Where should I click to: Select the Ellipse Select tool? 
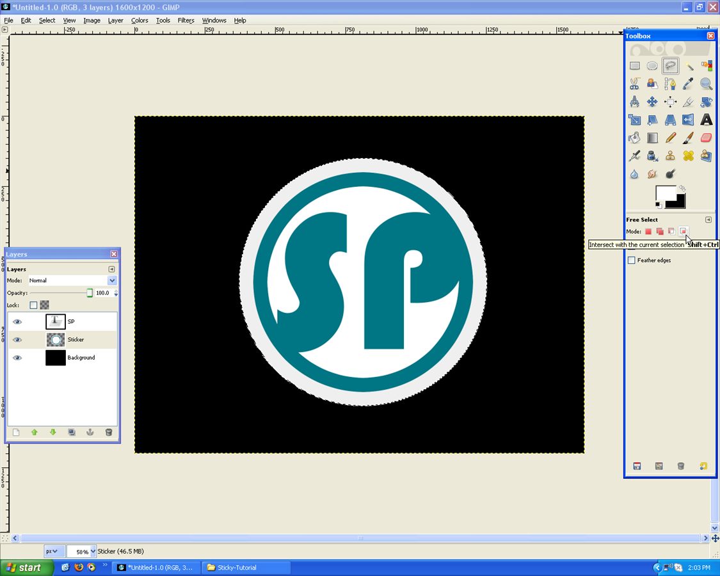(x=652, y=66)
